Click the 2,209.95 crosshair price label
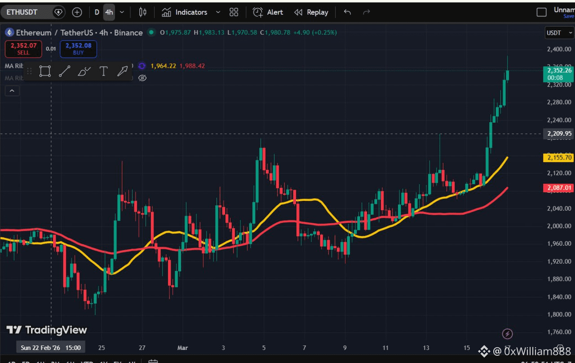 coord(559,133)
